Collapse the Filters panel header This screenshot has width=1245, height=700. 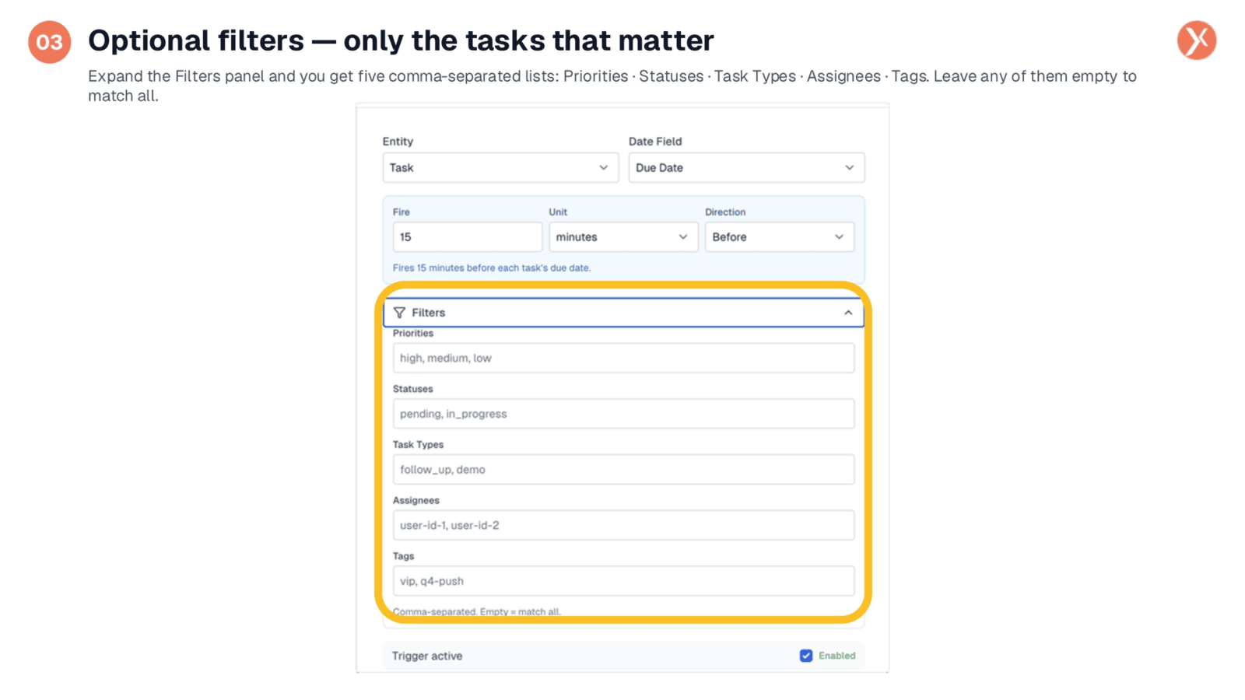[623, 313]
